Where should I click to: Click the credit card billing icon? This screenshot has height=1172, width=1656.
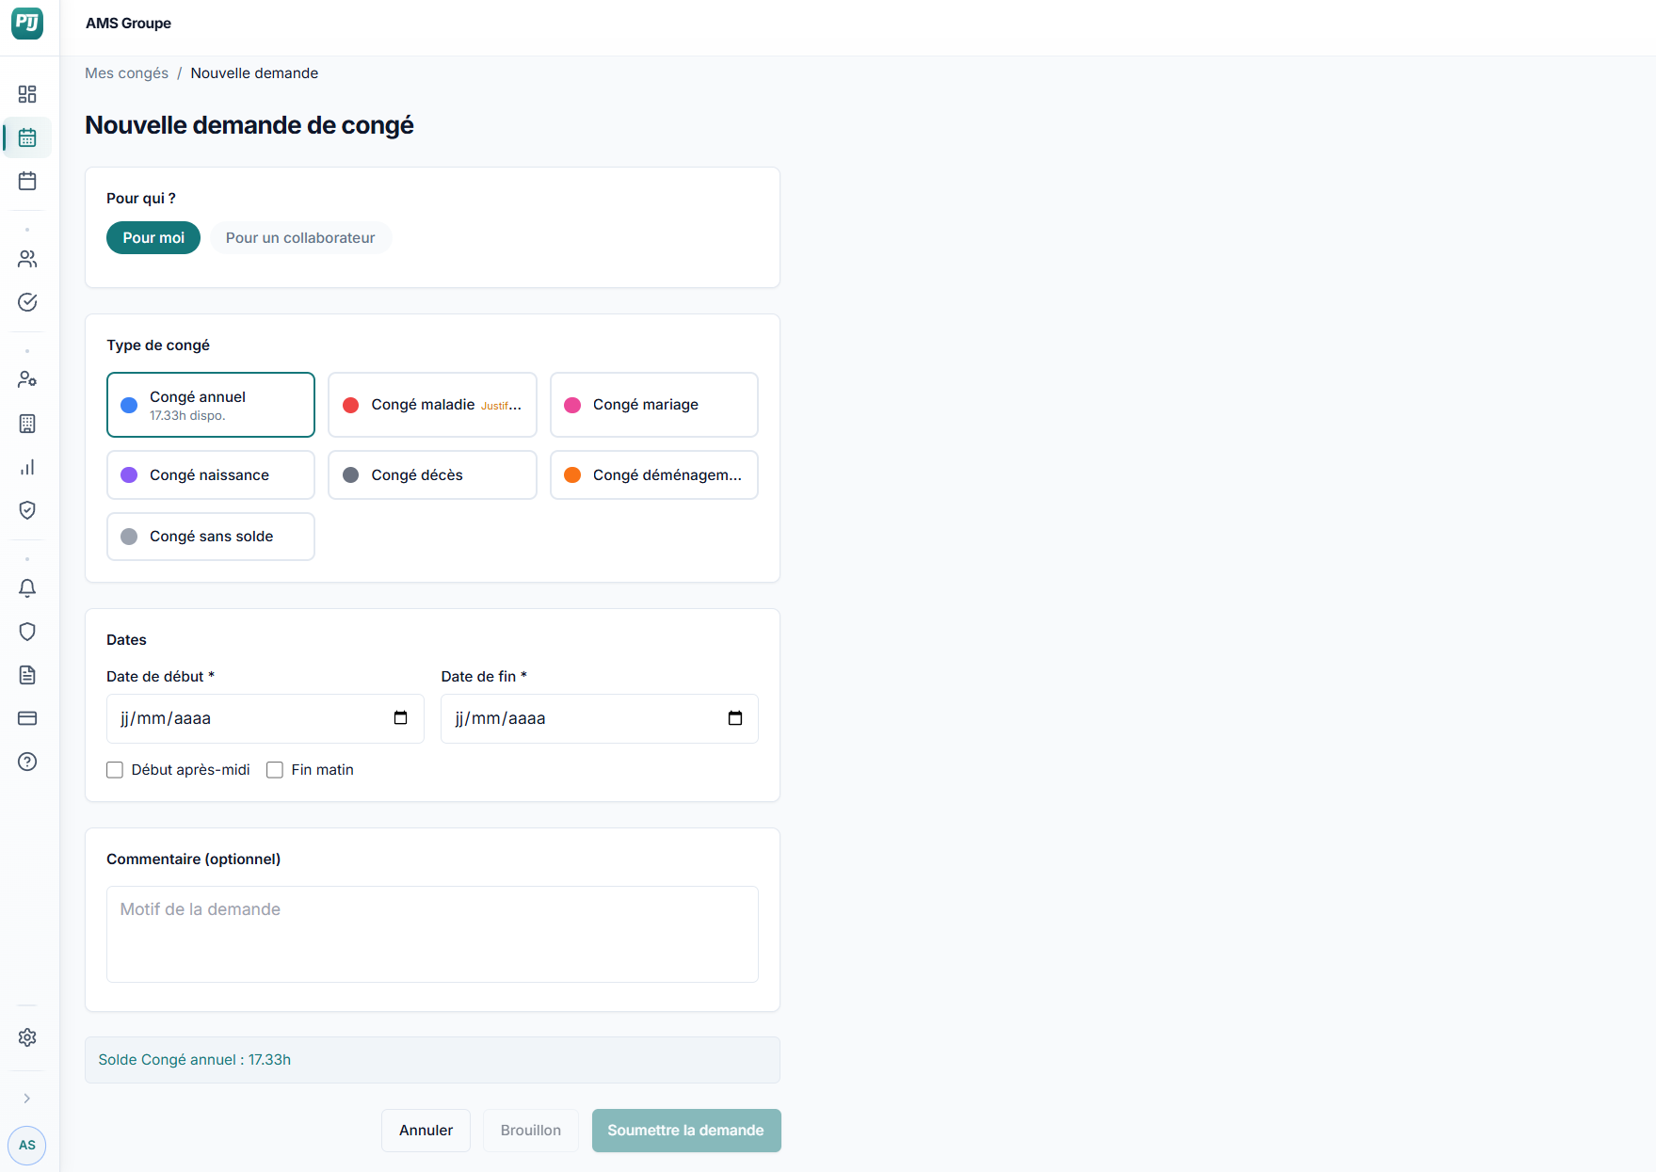[27, 718]
